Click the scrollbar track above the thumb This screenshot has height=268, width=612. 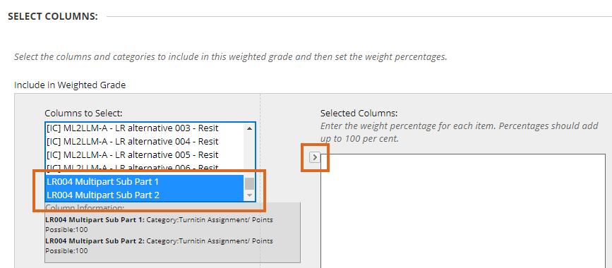(x=249, y=155)
